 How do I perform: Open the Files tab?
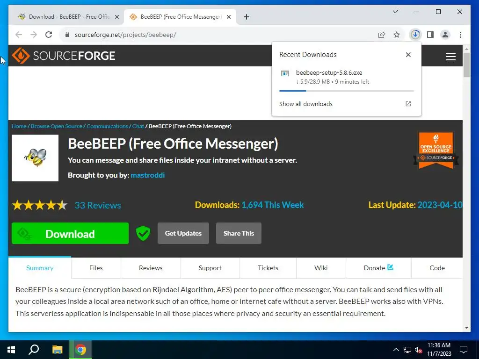[96, 268]
